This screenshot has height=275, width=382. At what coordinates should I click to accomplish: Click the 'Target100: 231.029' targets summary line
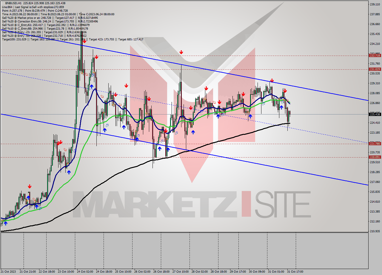point(73,39)
